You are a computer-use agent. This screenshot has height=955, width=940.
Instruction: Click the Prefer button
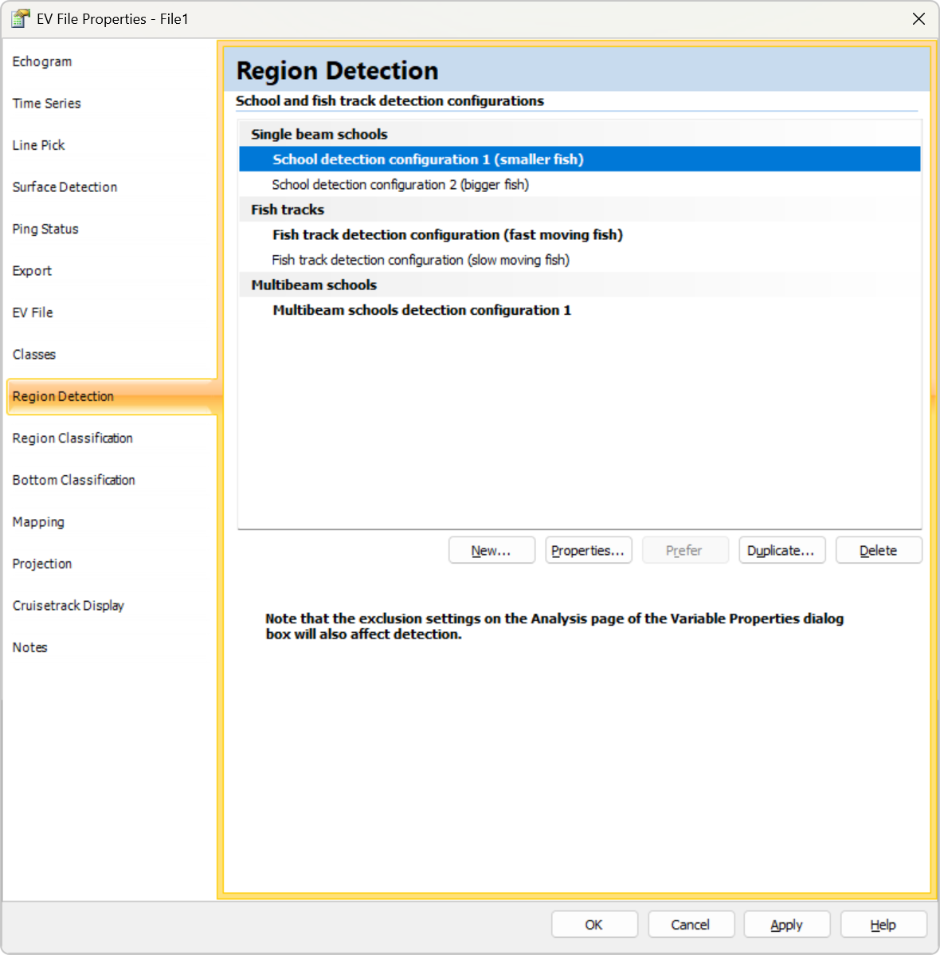coord(686,551)
